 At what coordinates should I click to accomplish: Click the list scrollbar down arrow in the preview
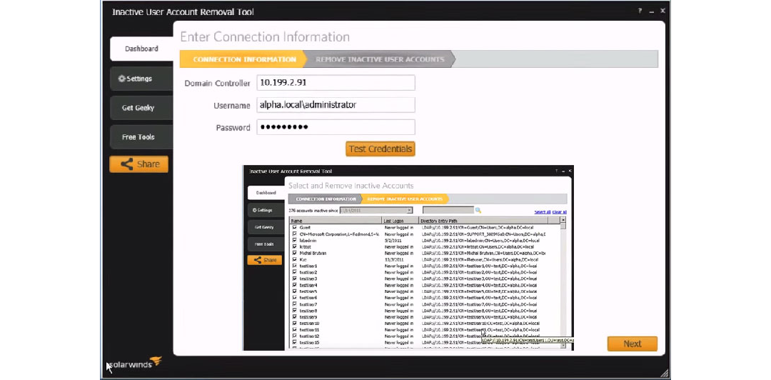(x=563, y=346)
